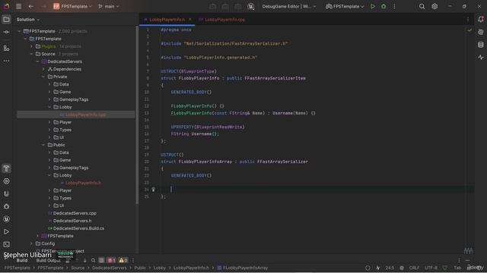The height and width of the screenshot is (273, 487).
Task: Click DedicatedServers in the breadcrumb bar
Action: tap(110, 268)
